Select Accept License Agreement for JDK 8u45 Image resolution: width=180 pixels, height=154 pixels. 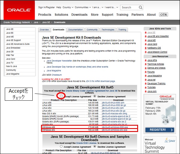[61, 96]
